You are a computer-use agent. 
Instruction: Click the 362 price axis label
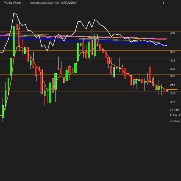[172, 52]
